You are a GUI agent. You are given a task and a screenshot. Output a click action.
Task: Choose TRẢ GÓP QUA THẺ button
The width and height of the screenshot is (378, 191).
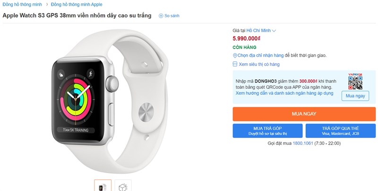[340, 131]
